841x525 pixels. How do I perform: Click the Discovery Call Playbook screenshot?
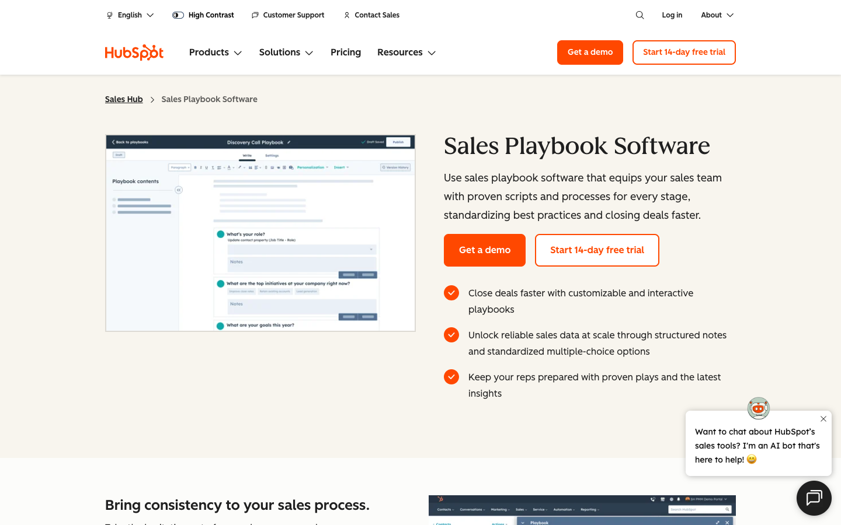point(260,233)
